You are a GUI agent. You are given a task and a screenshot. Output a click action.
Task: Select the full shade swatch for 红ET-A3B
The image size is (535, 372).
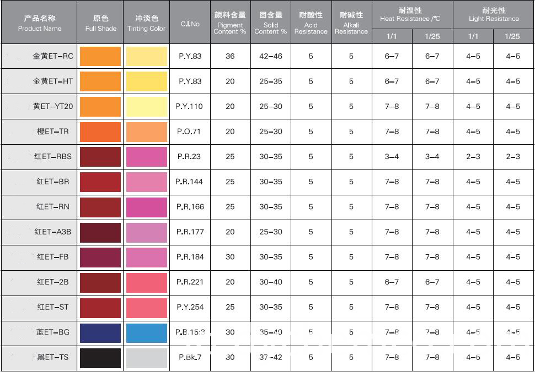(100, 232)
